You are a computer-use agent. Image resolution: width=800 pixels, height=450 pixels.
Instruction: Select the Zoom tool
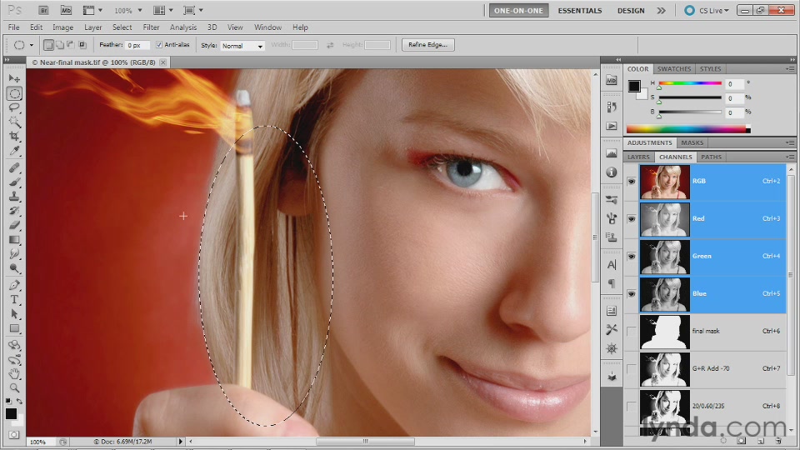pos(14,388)
